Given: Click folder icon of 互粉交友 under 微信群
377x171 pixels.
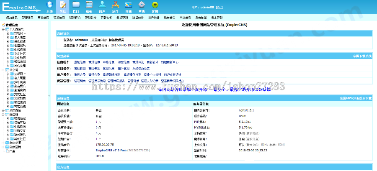Looking at the screenshot, I should (12, 131).
